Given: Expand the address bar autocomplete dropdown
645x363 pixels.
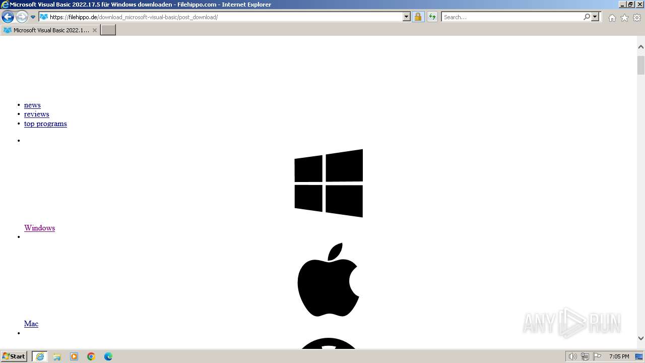Looking at the screenshot, I should coord(407,17).
